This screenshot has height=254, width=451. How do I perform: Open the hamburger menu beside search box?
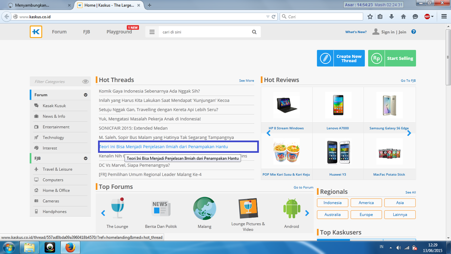(152, 32)
